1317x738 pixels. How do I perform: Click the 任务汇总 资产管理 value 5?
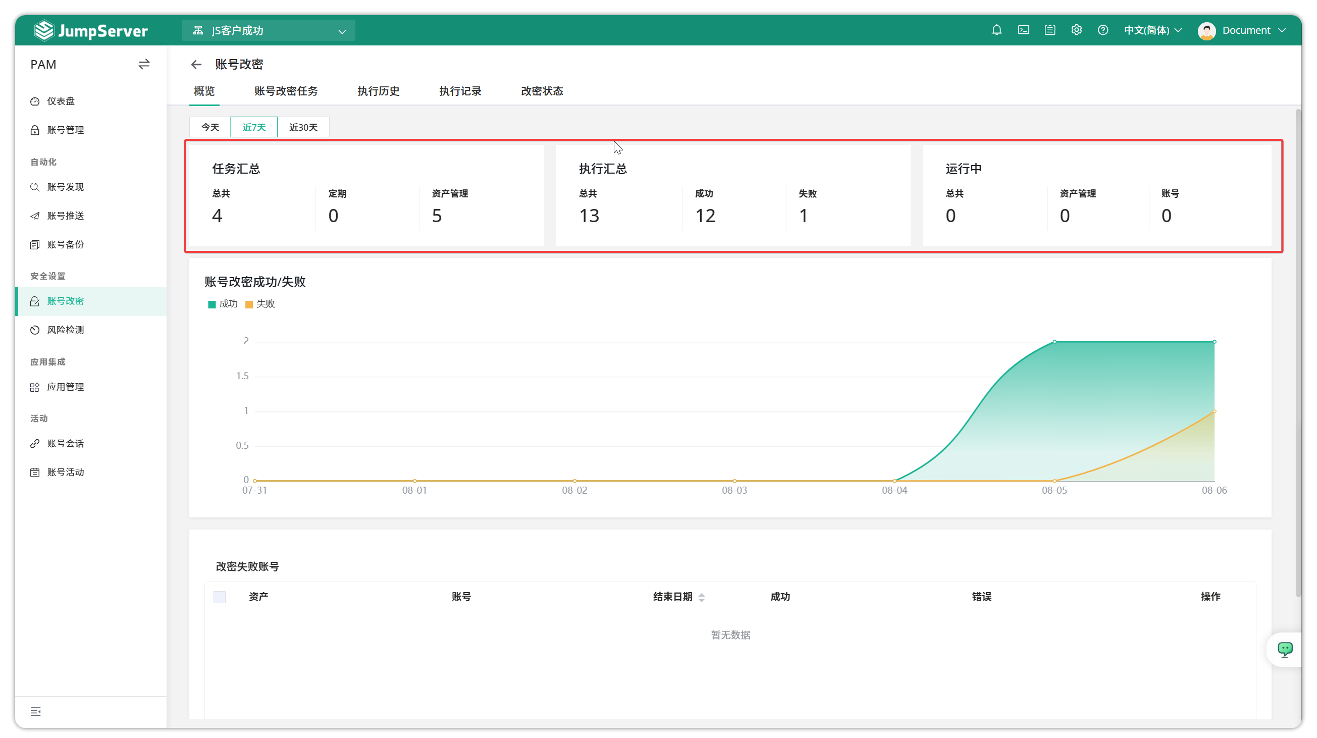pos(437,216)
